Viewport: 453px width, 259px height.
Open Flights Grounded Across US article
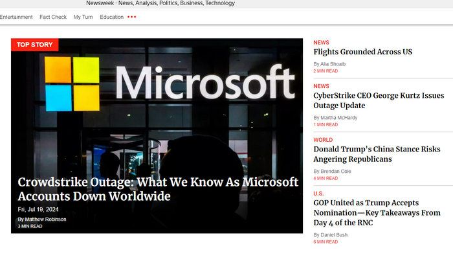[x=363, y=52]
